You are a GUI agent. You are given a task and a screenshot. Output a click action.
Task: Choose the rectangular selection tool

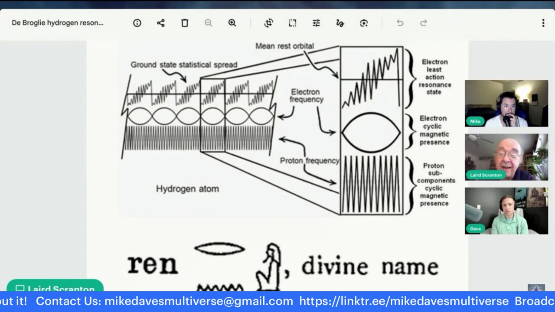click(x=292, y=23)
